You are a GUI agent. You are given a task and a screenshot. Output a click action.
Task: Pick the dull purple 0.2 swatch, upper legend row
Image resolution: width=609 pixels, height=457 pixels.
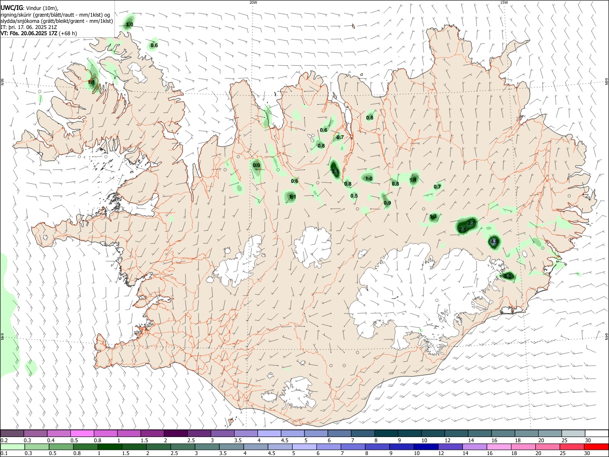[x=12, y=434]
